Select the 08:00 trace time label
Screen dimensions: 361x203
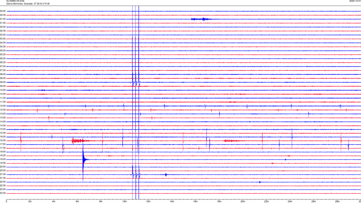point(3,74)
